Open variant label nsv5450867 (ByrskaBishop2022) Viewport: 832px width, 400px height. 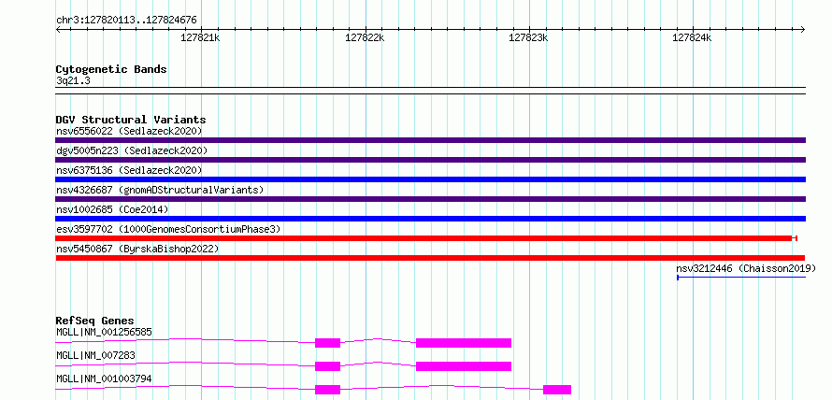[137, 249]
